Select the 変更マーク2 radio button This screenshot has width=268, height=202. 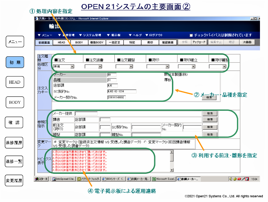[55, 142]
